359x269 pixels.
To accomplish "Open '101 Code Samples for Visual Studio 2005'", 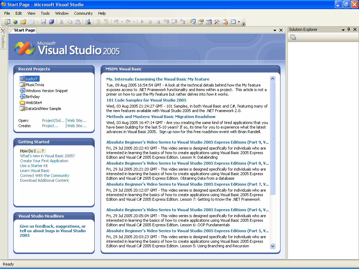I will (146, 100).
